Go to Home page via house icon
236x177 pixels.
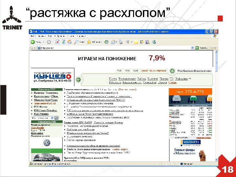point(69,42)
